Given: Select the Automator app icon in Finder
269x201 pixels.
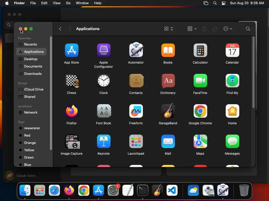Looking at the screenshot, I should (x=136, y=50).
